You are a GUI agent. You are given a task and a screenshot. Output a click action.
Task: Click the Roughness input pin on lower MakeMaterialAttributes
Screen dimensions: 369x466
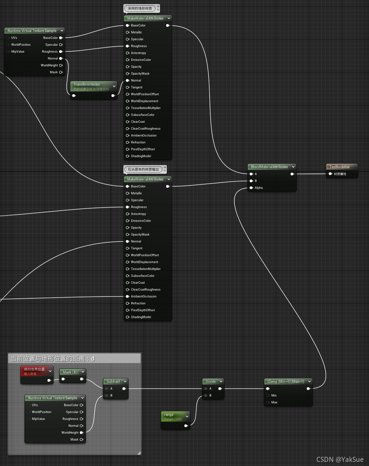[127, 207]
